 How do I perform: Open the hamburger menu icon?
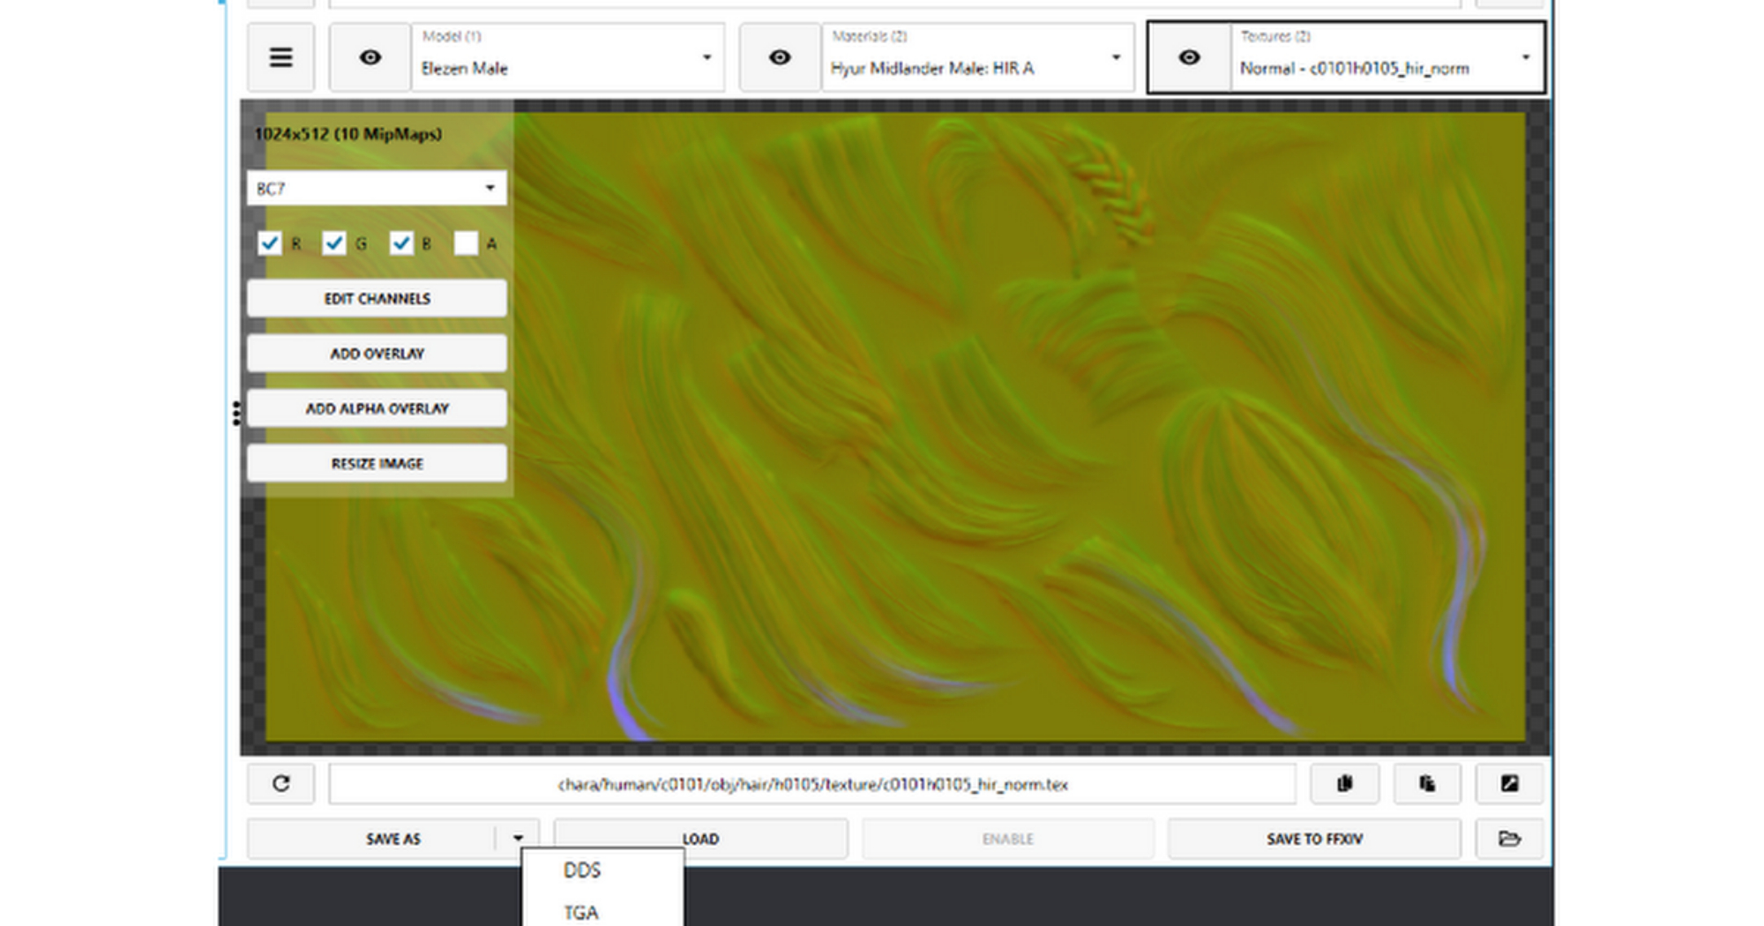click(280, 58)
